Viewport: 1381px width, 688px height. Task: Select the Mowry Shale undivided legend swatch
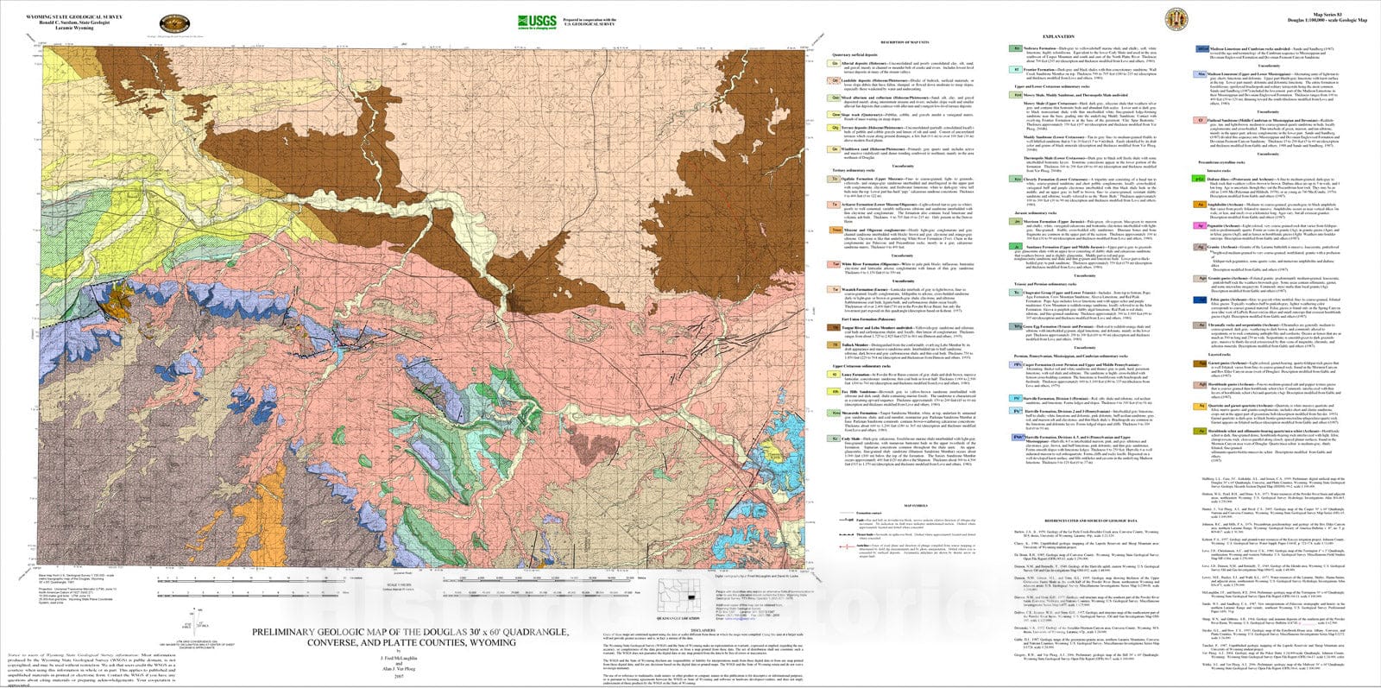(1018, 95)
